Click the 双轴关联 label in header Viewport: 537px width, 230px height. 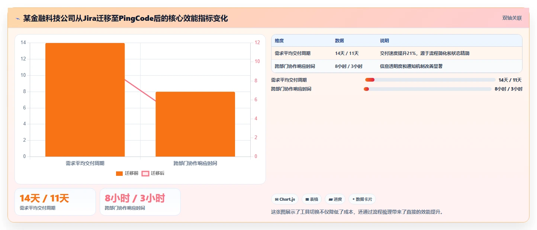(512, 18)
